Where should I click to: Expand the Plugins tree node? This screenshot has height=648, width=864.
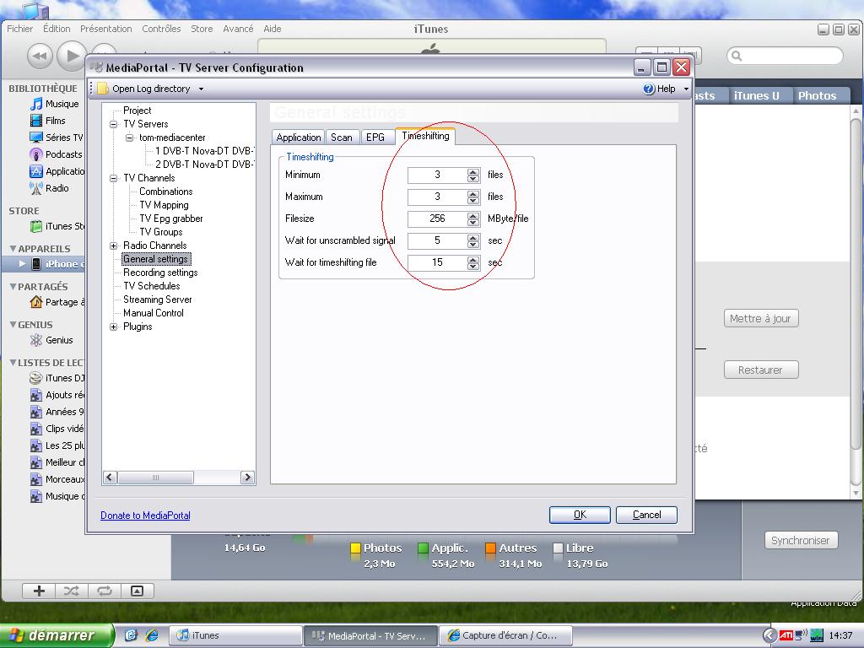pyautogui.click(x=114, y=327)
